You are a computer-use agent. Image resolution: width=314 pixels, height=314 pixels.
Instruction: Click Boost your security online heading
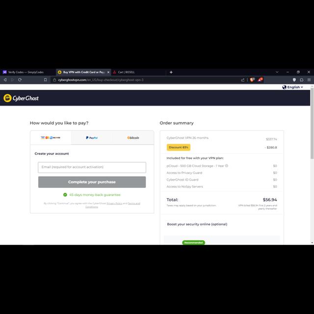(x=197, y=224)
